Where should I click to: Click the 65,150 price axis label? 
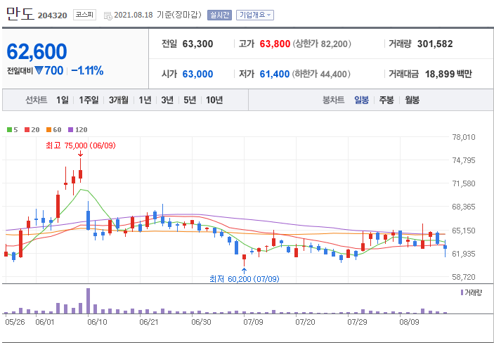[464, 231]
